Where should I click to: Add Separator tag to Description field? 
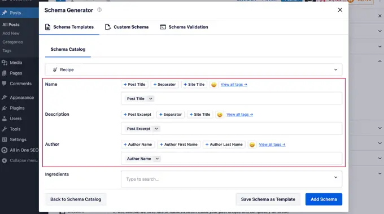coord(171,115)
